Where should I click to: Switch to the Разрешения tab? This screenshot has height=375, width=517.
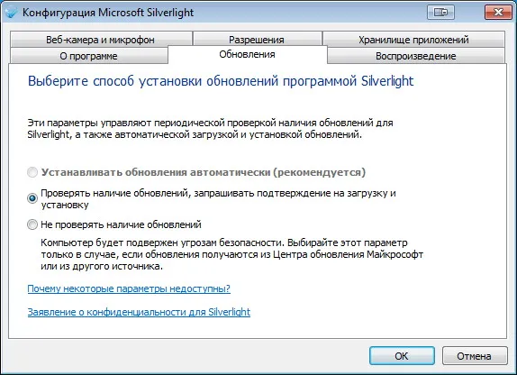257,40
